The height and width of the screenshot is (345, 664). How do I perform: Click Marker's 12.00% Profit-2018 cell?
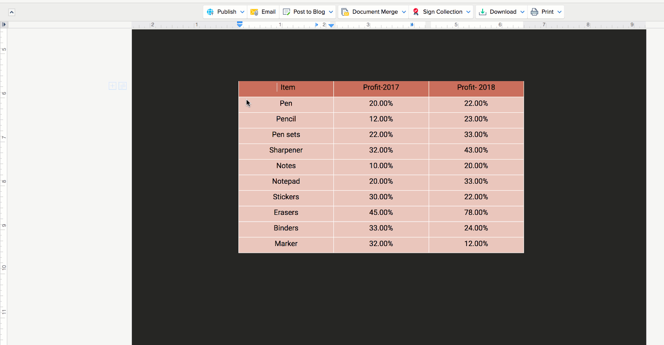[476, 245]
